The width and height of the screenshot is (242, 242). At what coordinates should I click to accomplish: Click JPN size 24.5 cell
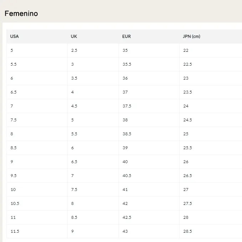point(211,120)
